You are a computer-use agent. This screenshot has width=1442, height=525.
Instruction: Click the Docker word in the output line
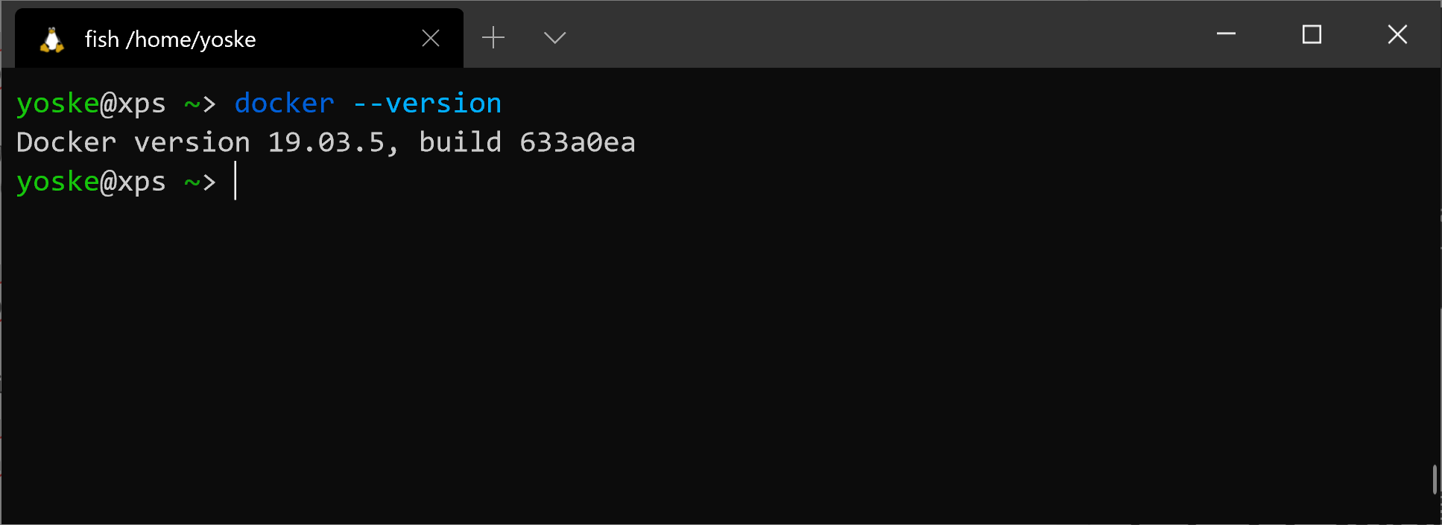click(66, 142)
